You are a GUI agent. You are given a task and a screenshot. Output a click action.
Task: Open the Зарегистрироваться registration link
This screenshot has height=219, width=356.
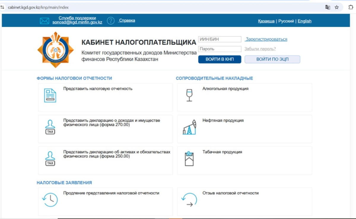click(x=266, y=39)
